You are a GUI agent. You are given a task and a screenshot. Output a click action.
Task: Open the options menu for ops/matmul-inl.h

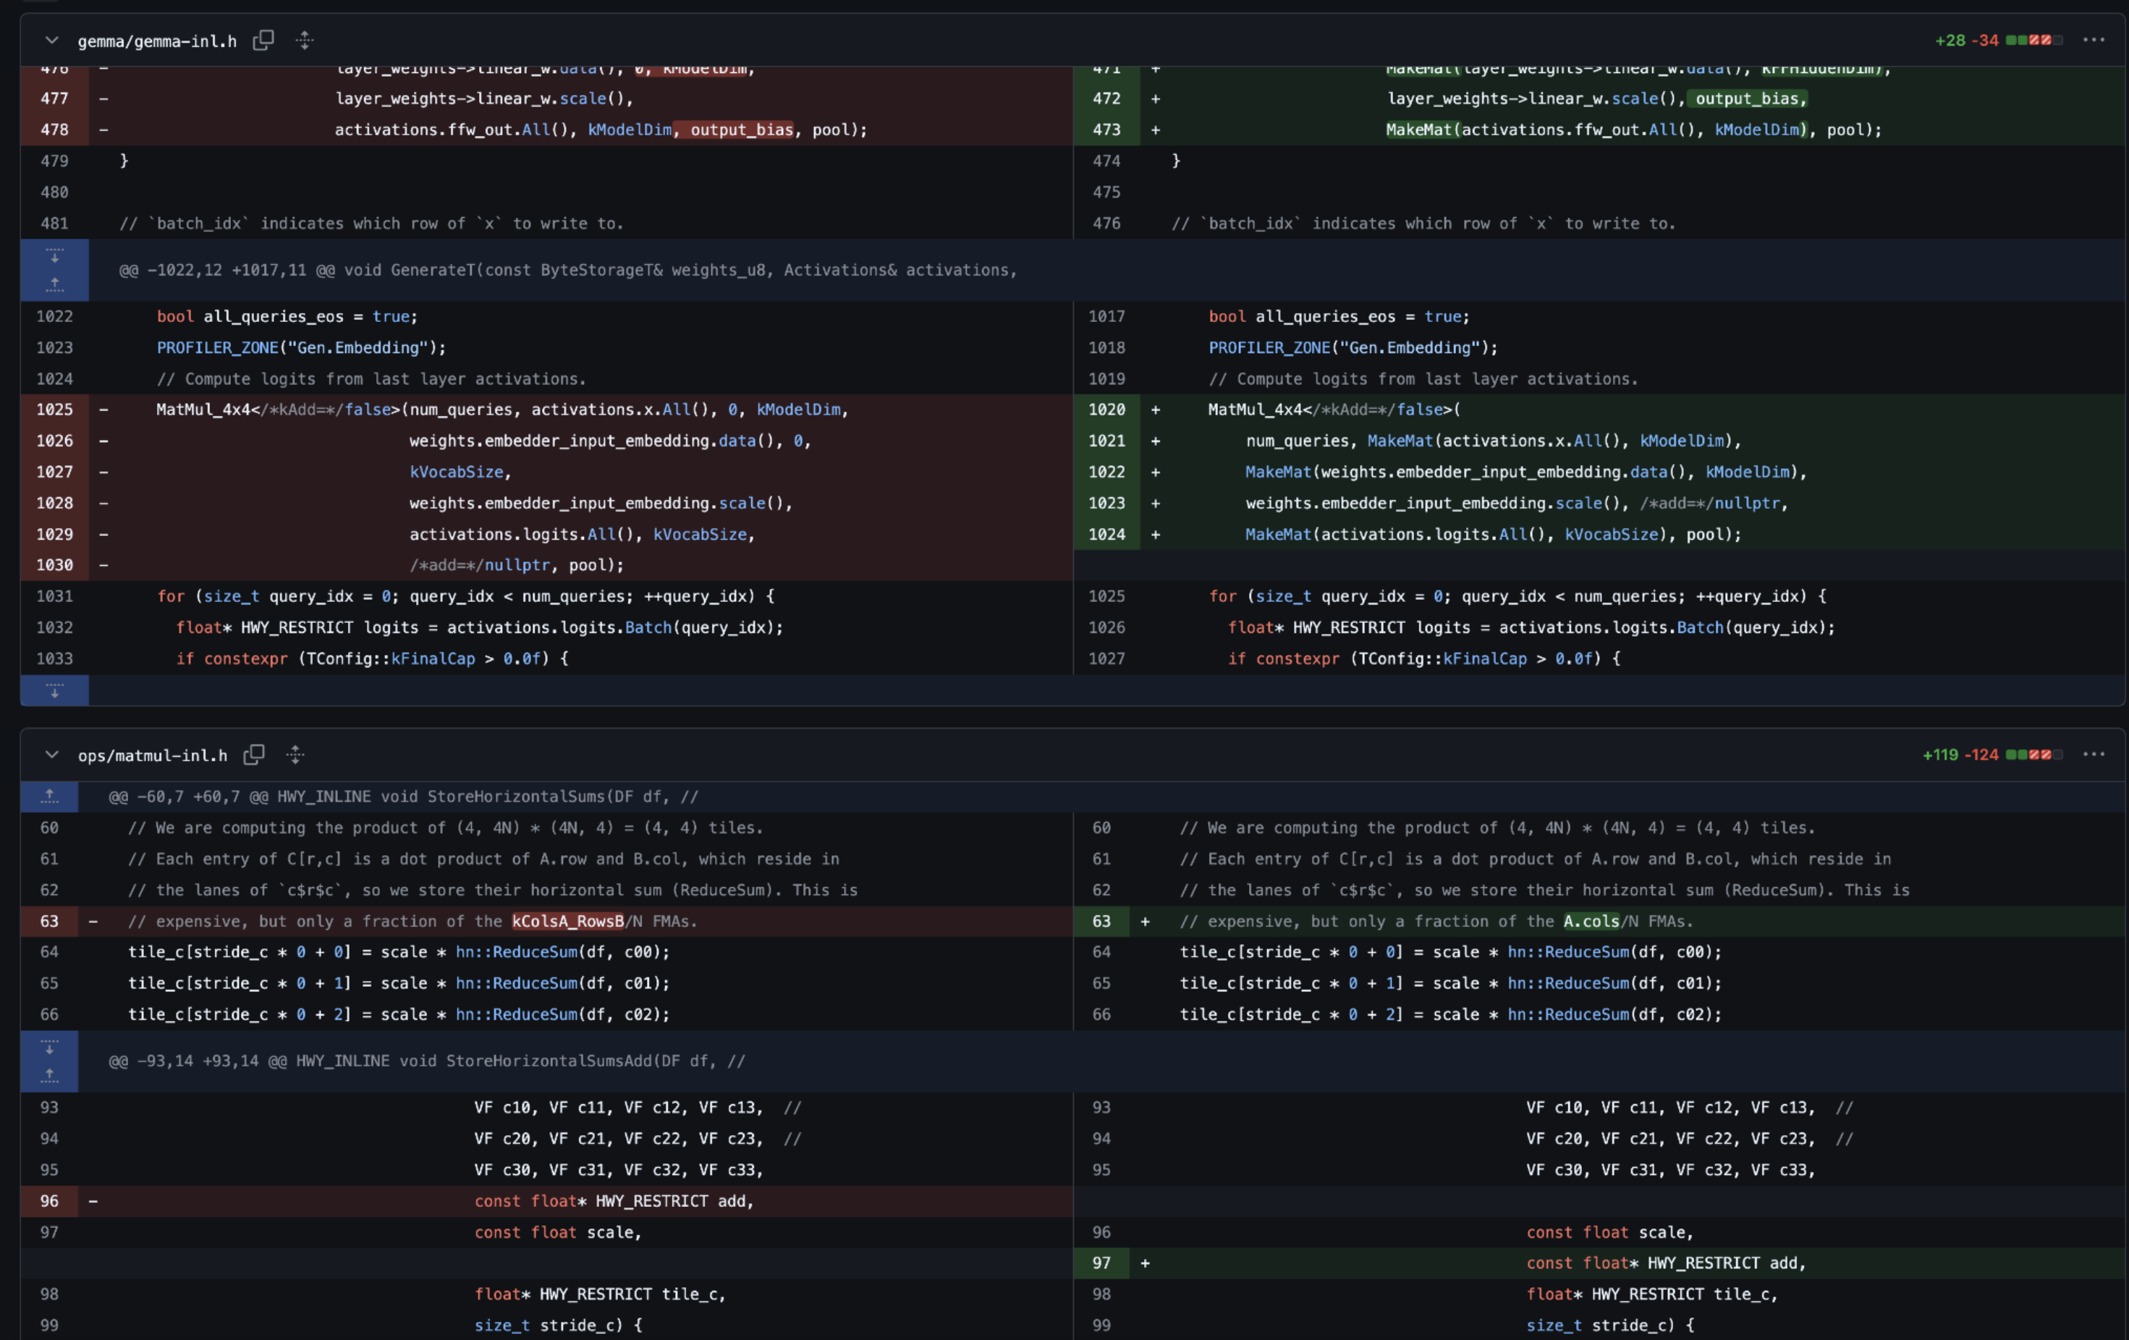(x=2096, y=755)
